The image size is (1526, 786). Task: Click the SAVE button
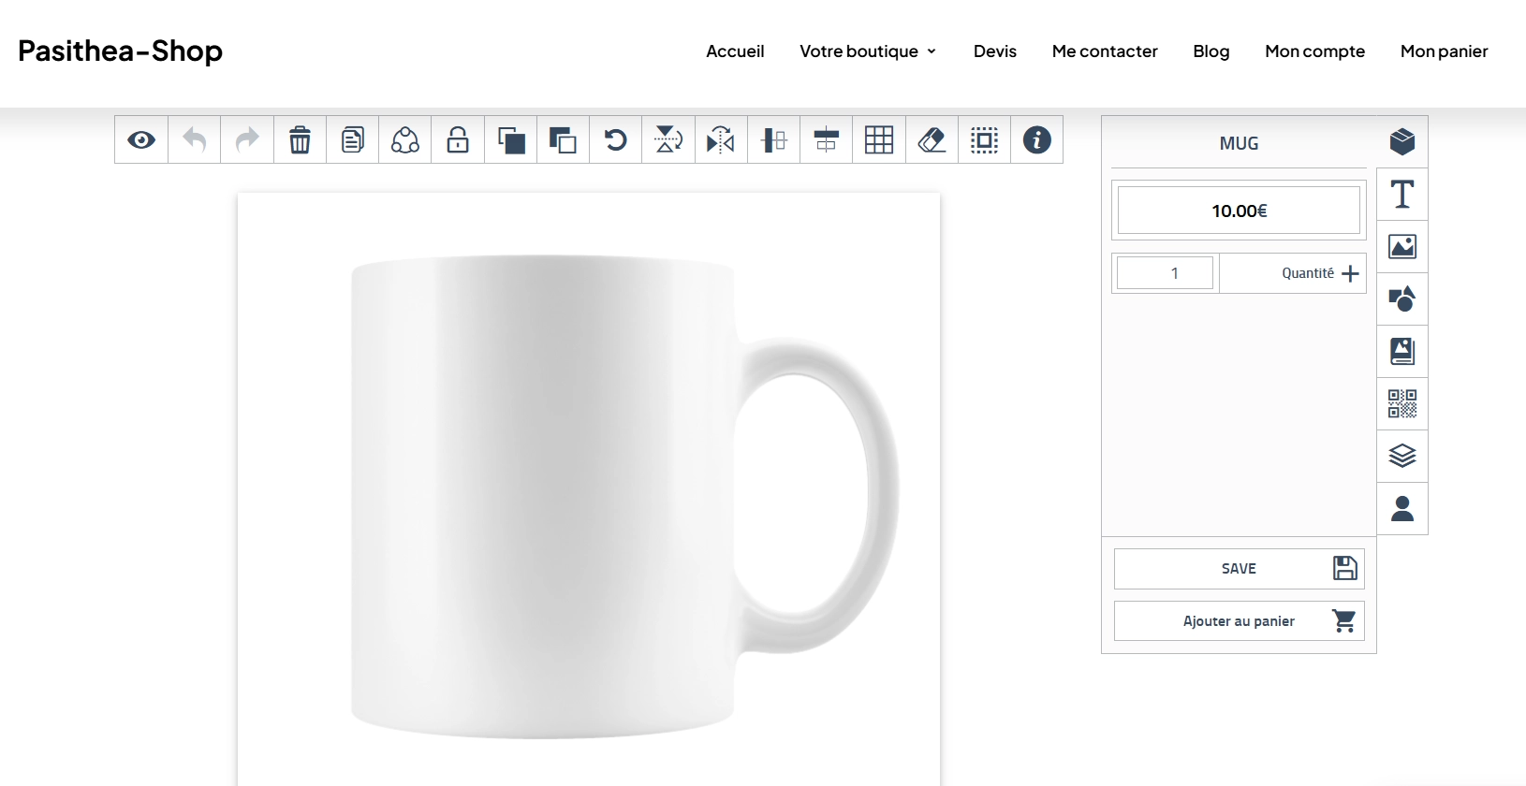coord(1239,569)
